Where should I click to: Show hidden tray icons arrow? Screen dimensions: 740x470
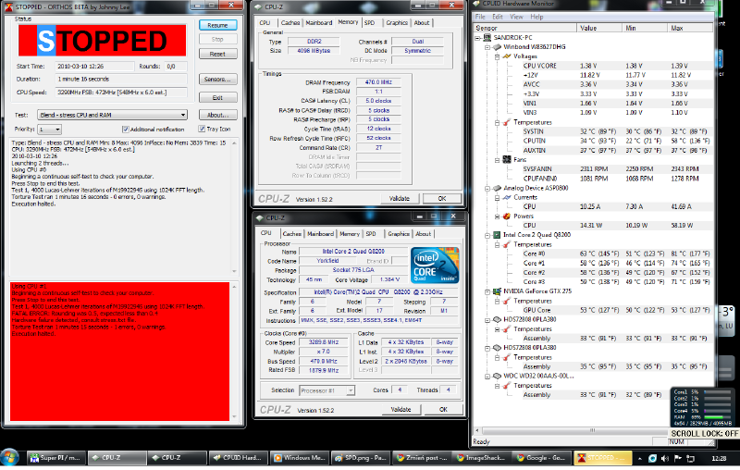640,458
